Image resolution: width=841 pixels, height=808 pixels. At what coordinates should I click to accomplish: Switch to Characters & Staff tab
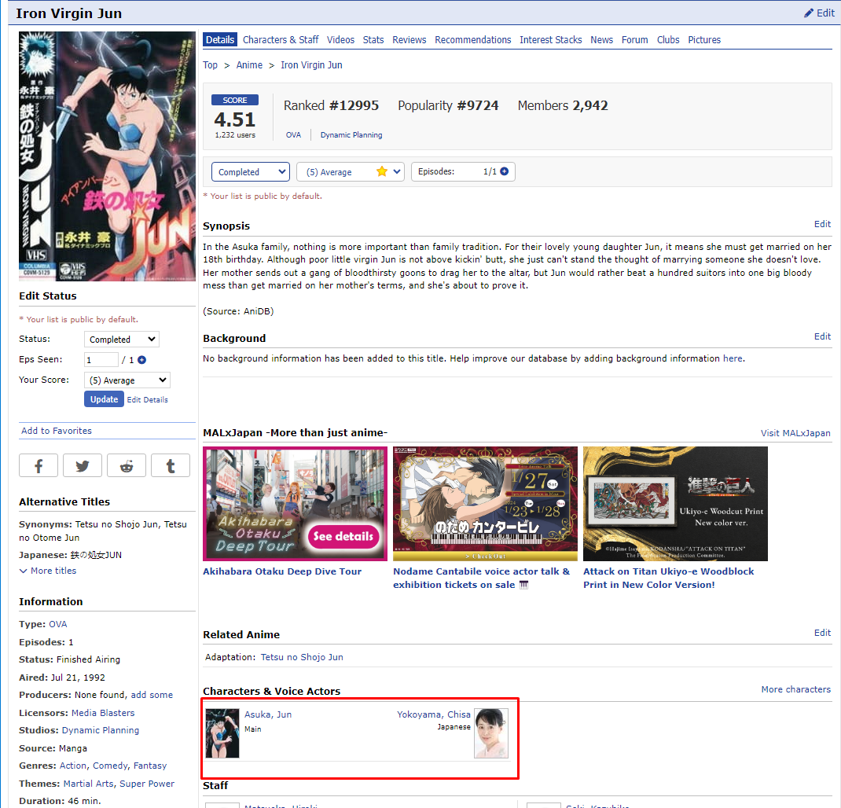(x=281, y=40)
